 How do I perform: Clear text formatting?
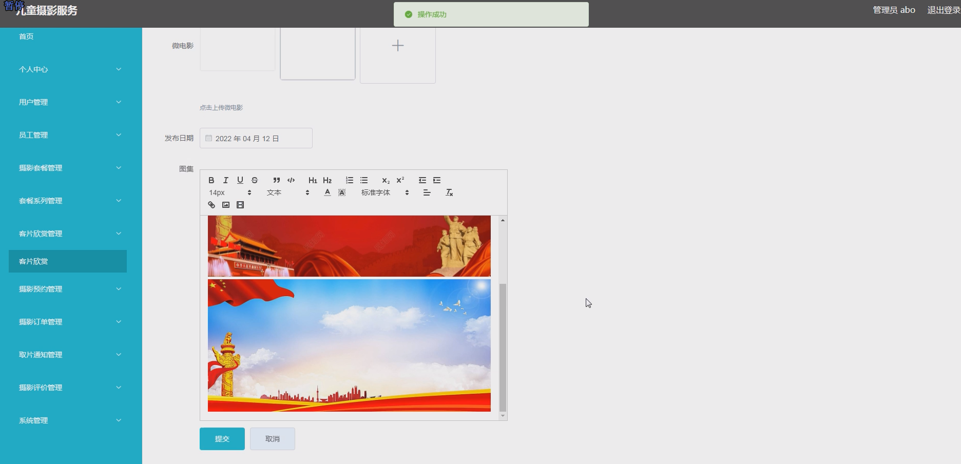[449, 192]
